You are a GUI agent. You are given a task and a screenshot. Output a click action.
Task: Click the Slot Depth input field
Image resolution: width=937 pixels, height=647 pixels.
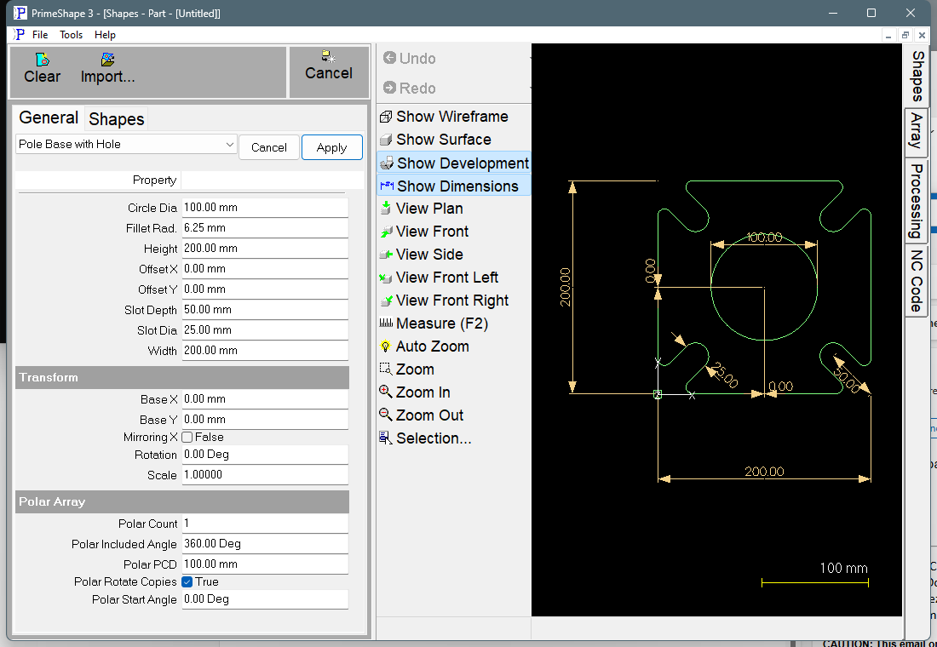pyautogui.click(x=265, y=310)
